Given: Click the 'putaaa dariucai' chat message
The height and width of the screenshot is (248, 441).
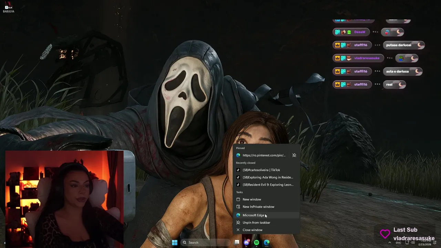Looking at the screenshot, I should 403,45.
